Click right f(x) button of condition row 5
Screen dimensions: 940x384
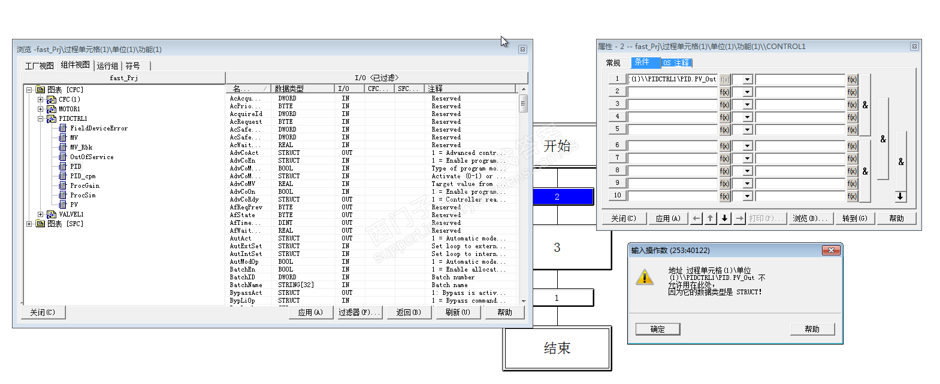[x=852, y=130]
